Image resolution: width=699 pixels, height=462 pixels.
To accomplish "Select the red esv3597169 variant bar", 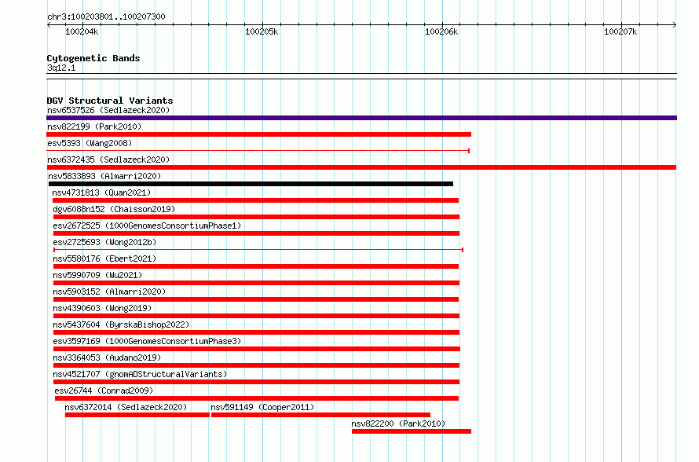I will [257, 349].
